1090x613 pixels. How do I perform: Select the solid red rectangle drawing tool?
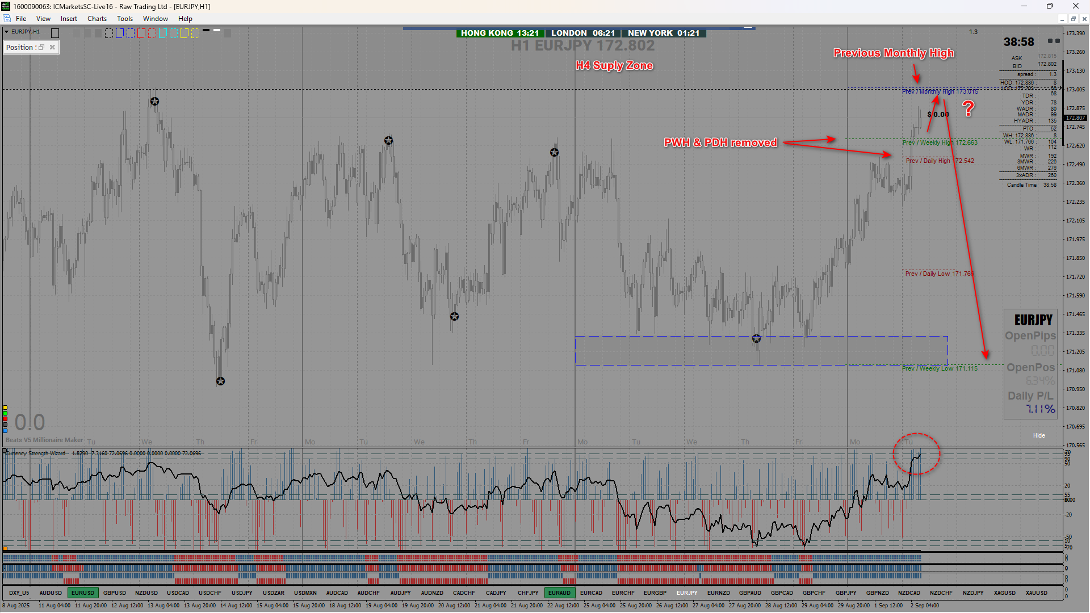coord(141,33)
